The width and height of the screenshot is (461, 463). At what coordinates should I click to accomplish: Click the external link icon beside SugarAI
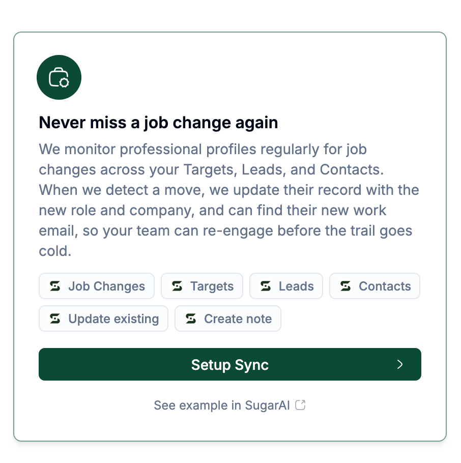pos(300,405)
